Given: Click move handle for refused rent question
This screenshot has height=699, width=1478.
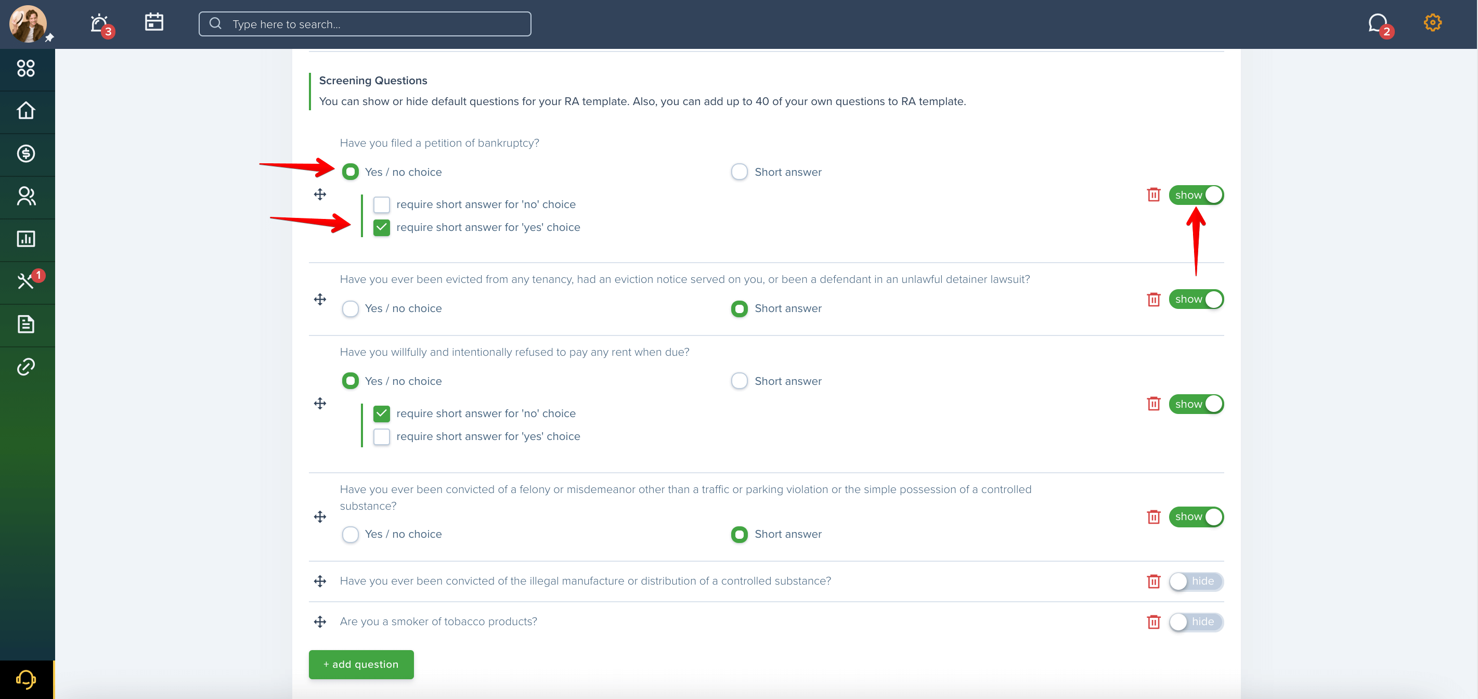Looking at the screenshot, I should click(x=320, y=404).
